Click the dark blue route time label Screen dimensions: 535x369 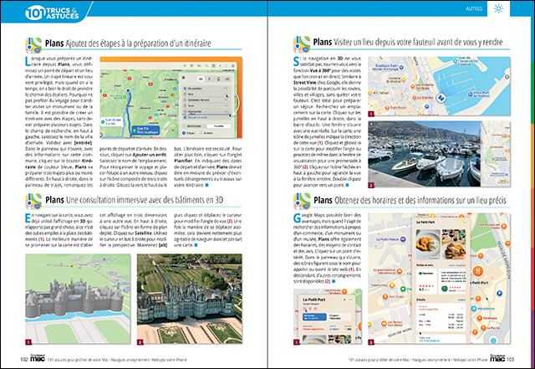tap(145, 131)
